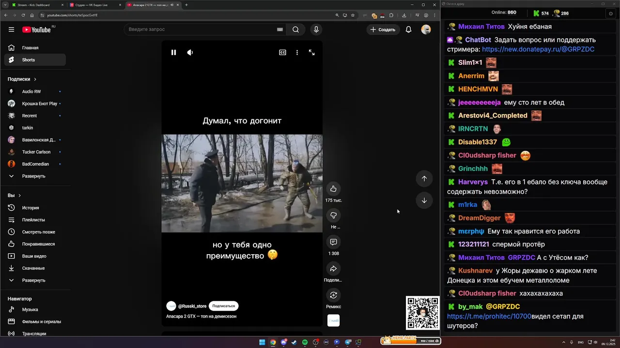Open История watch history

tap(35, 208)
